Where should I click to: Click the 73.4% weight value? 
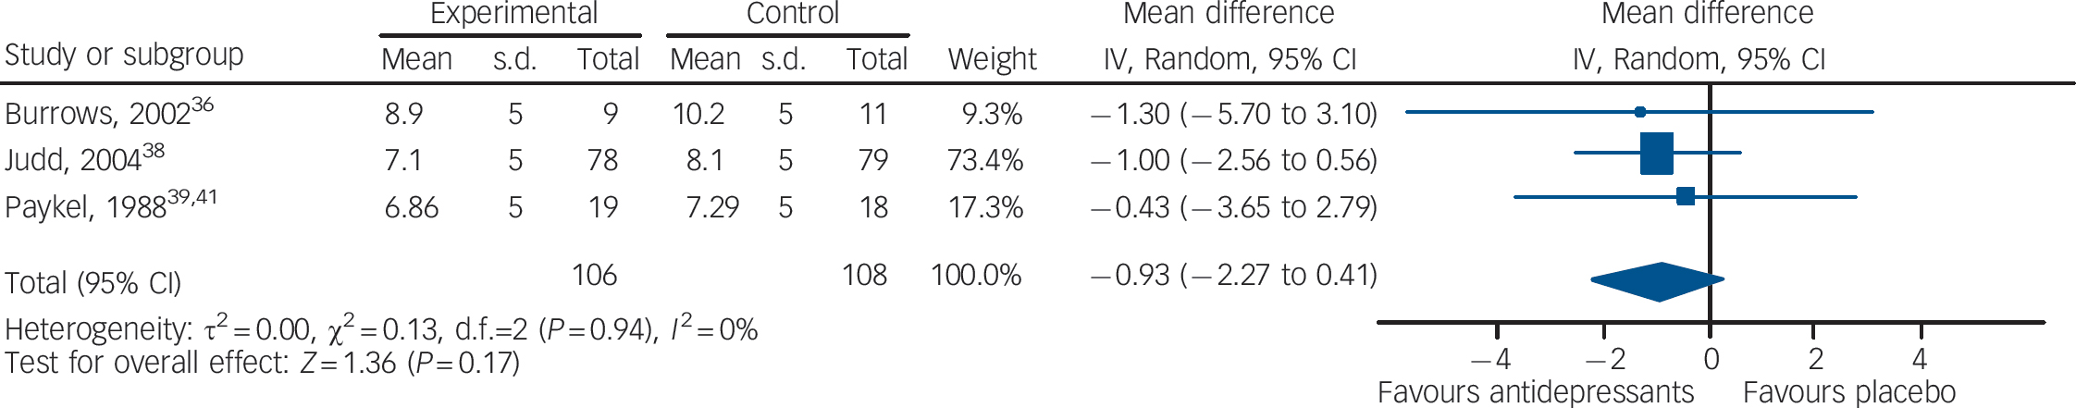click(984, 161)
